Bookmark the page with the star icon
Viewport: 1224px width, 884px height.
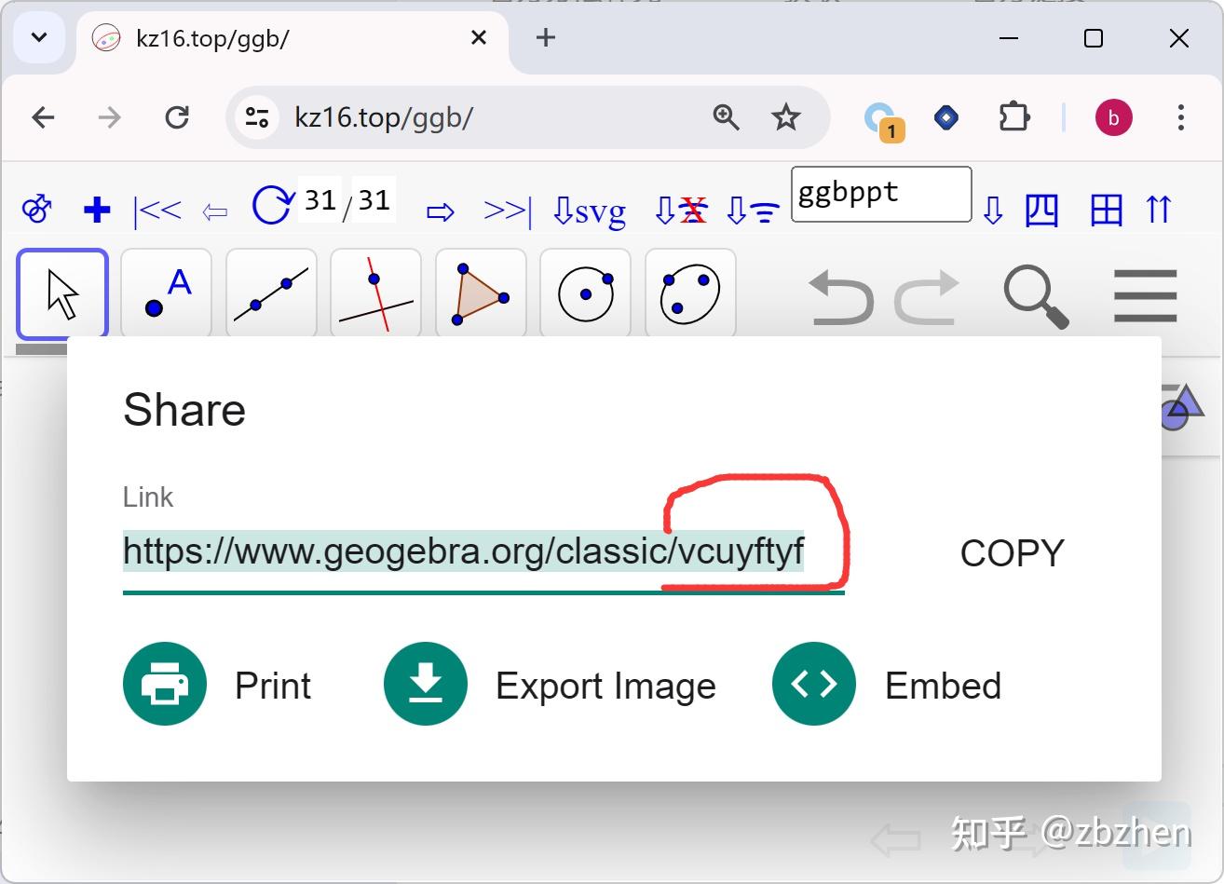[786, 117]
